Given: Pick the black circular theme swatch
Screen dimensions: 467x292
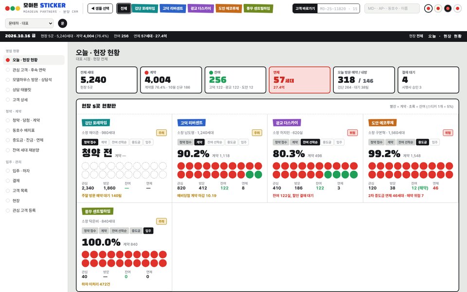Looking at the screenshot, I should click(448, 8).
